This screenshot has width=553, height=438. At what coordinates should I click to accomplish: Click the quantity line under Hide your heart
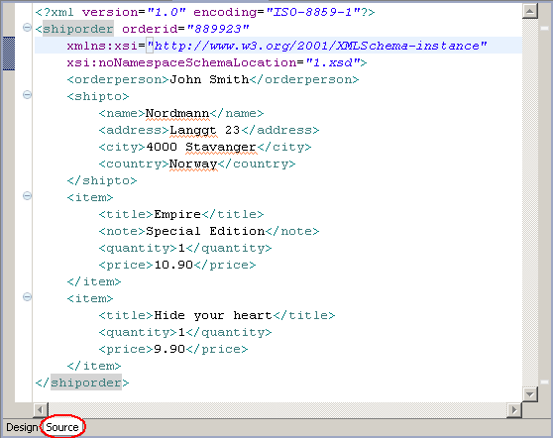coord(185,333)
